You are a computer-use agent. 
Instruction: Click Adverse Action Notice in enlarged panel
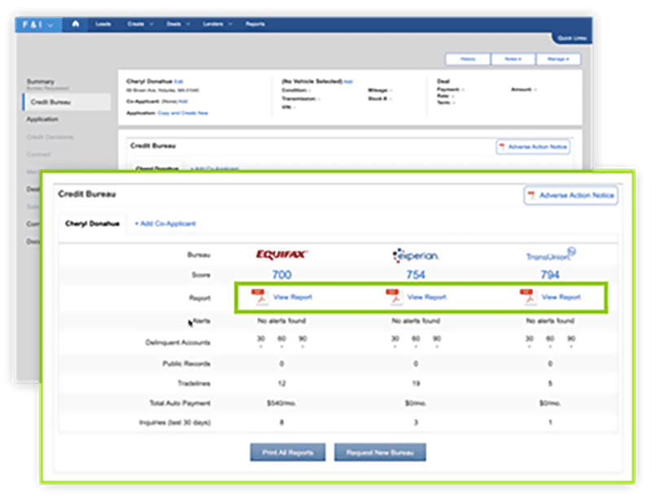click(x=571, y=195)
